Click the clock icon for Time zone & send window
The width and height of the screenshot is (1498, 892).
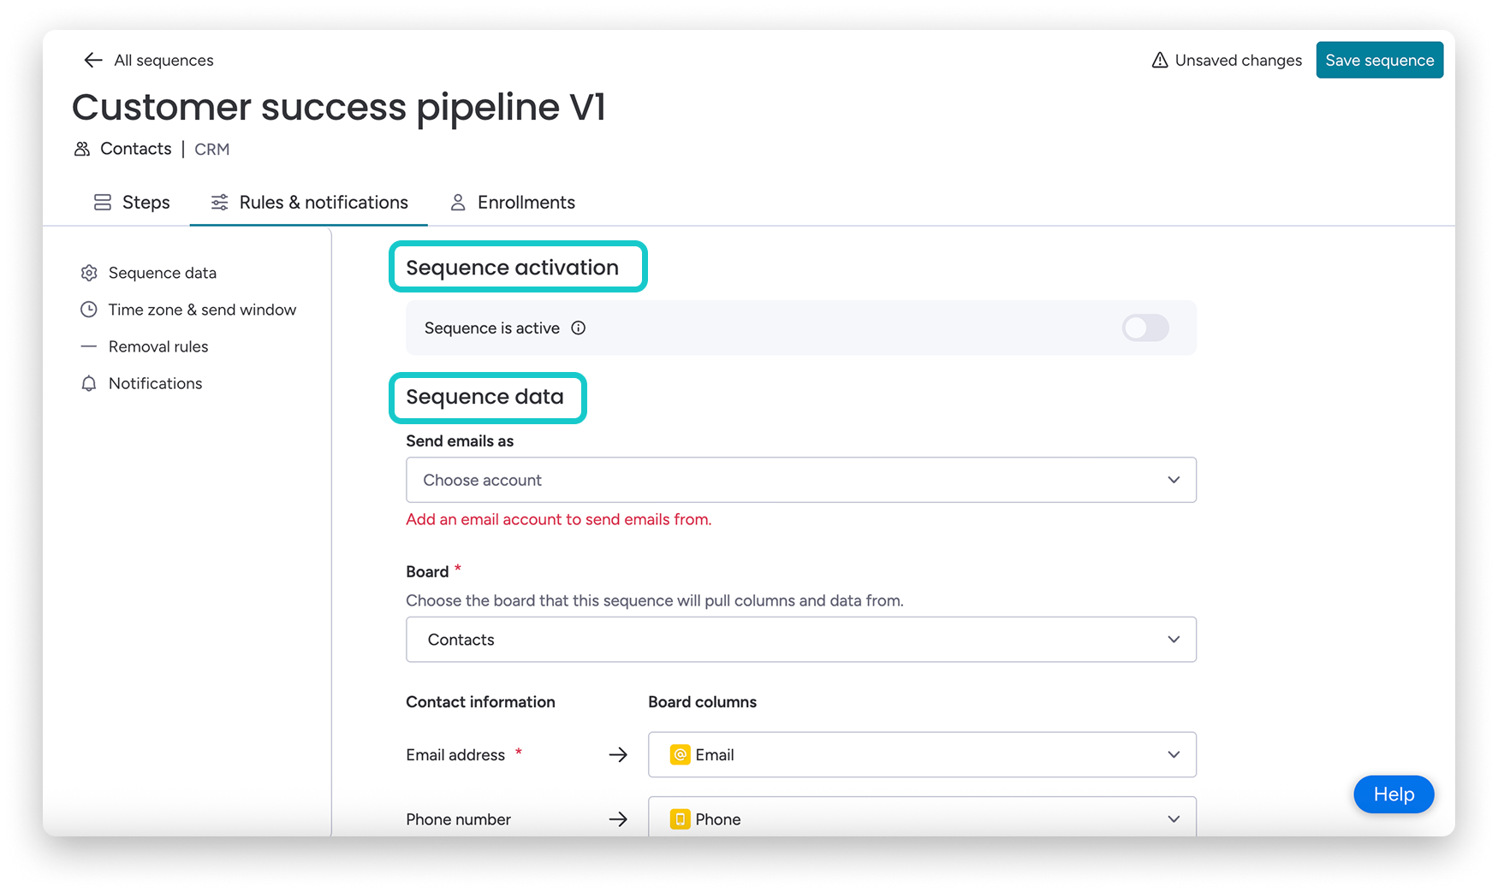(x=89, y=310)
